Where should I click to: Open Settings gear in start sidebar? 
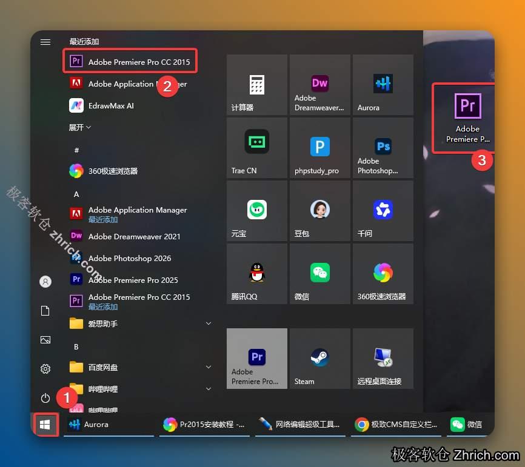pos(45,369)
